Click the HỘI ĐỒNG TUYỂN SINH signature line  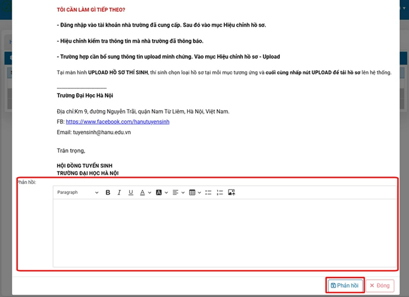click(x=85, y=165)
